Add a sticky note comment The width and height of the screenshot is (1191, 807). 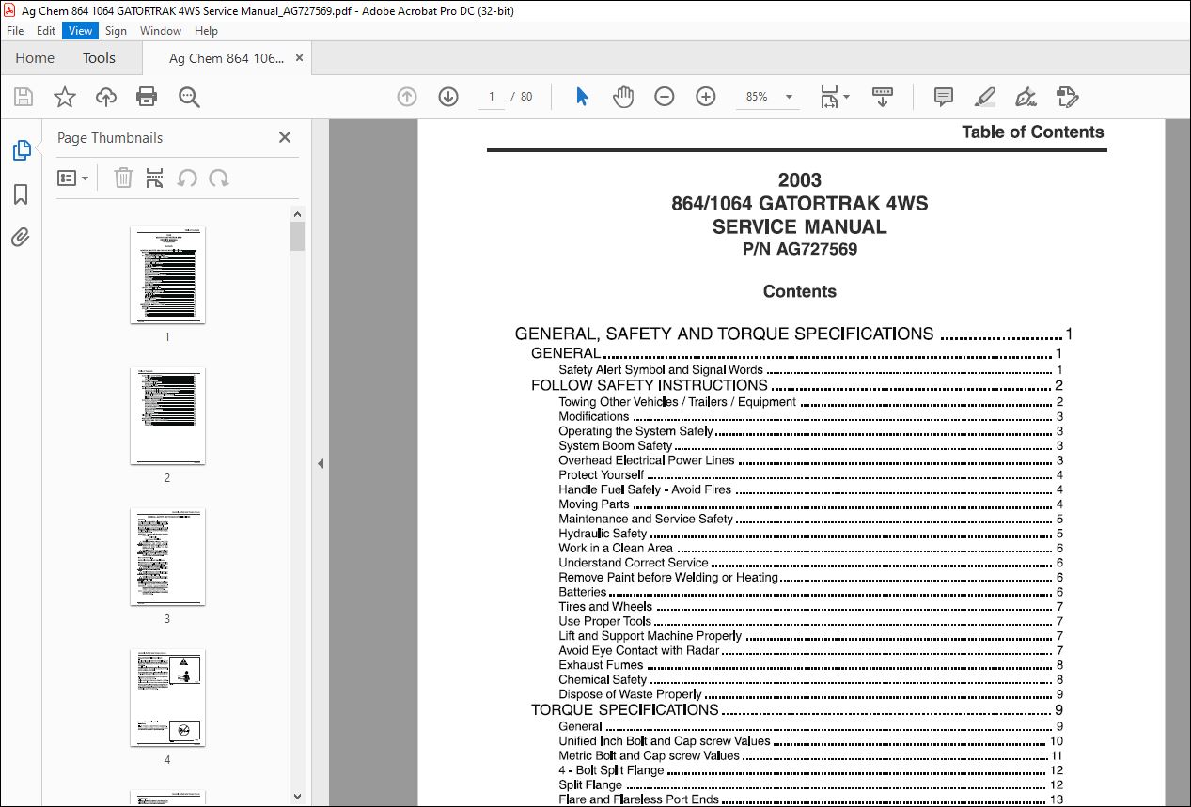[x=943, y=97]
